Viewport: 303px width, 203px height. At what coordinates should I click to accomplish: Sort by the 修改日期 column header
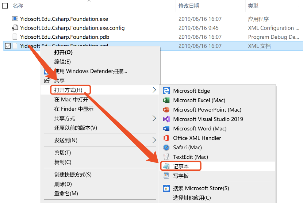coord(189,5)
